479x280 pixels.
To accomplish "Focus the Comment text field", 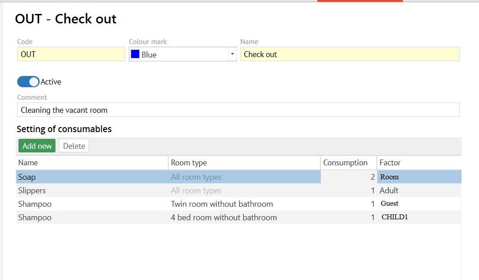I will pyautogui.click(x=238, y=110).
